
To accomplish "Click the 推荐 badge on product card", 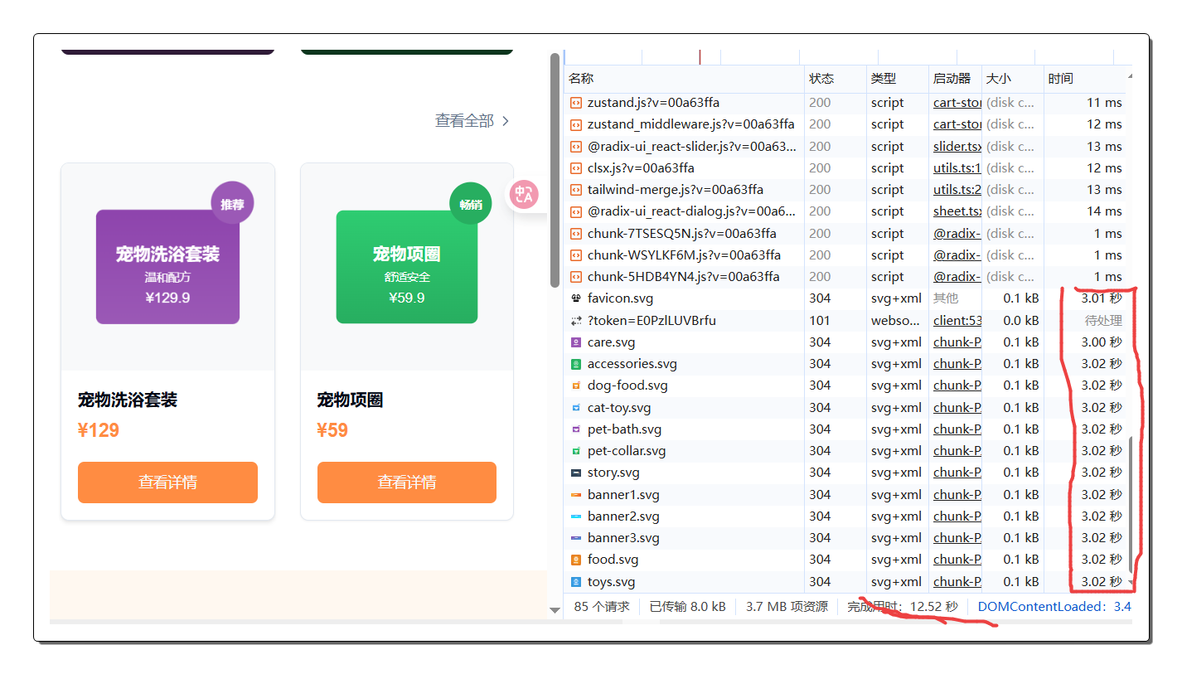I will coord(232,203).
